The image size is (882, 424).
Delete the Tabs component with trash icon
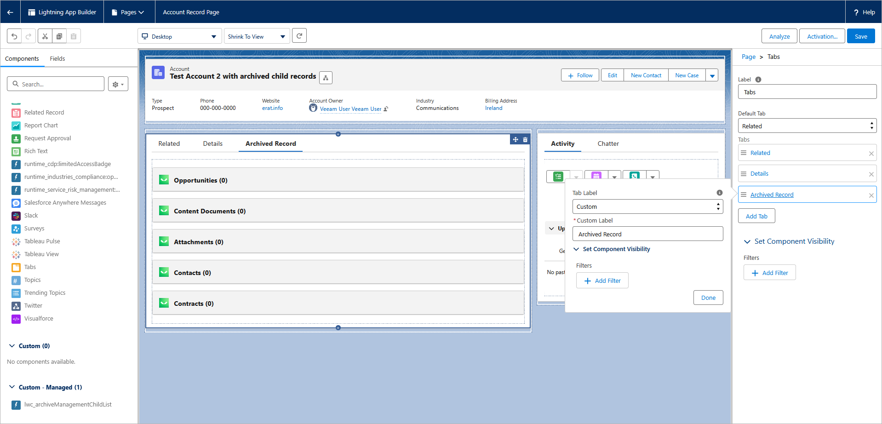525,139
